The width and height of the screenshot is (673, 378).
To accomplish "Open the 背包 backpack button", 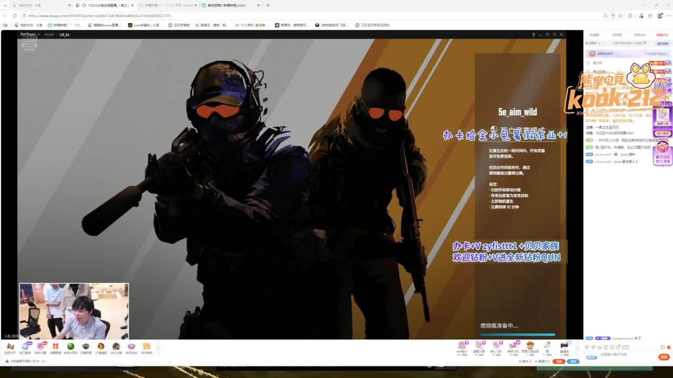I will point(574,361).
